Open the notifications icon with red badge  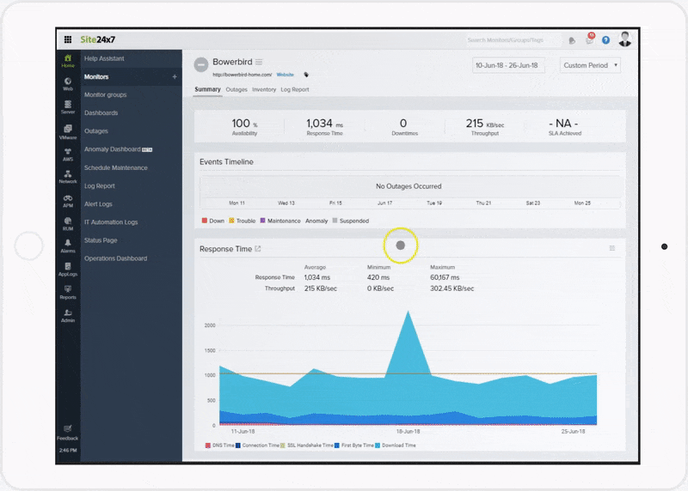tap(590, 39)
